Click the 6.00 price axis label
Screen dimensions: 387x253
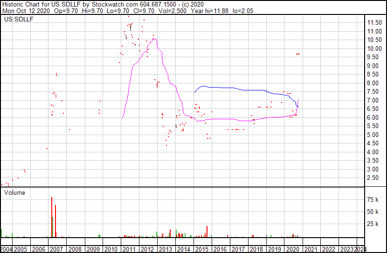(x=373, y=117)
